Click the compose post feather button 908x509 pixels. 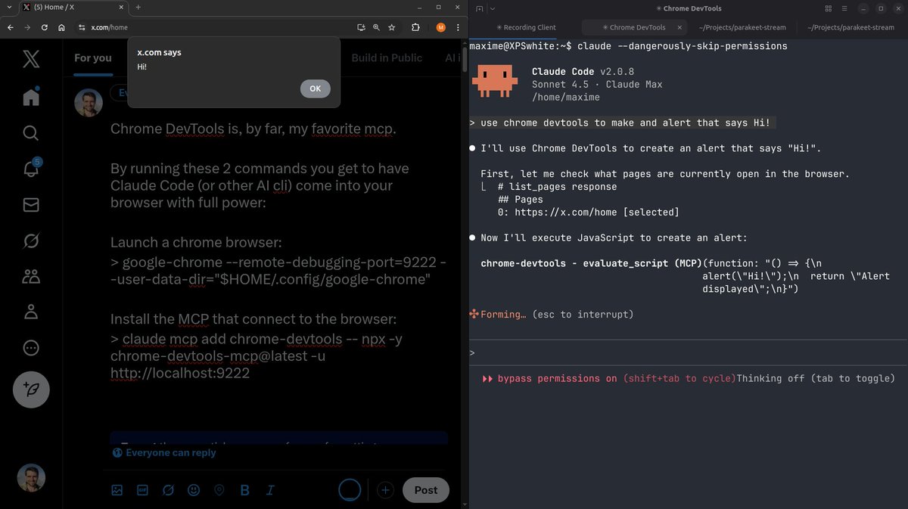click(31, 390)
